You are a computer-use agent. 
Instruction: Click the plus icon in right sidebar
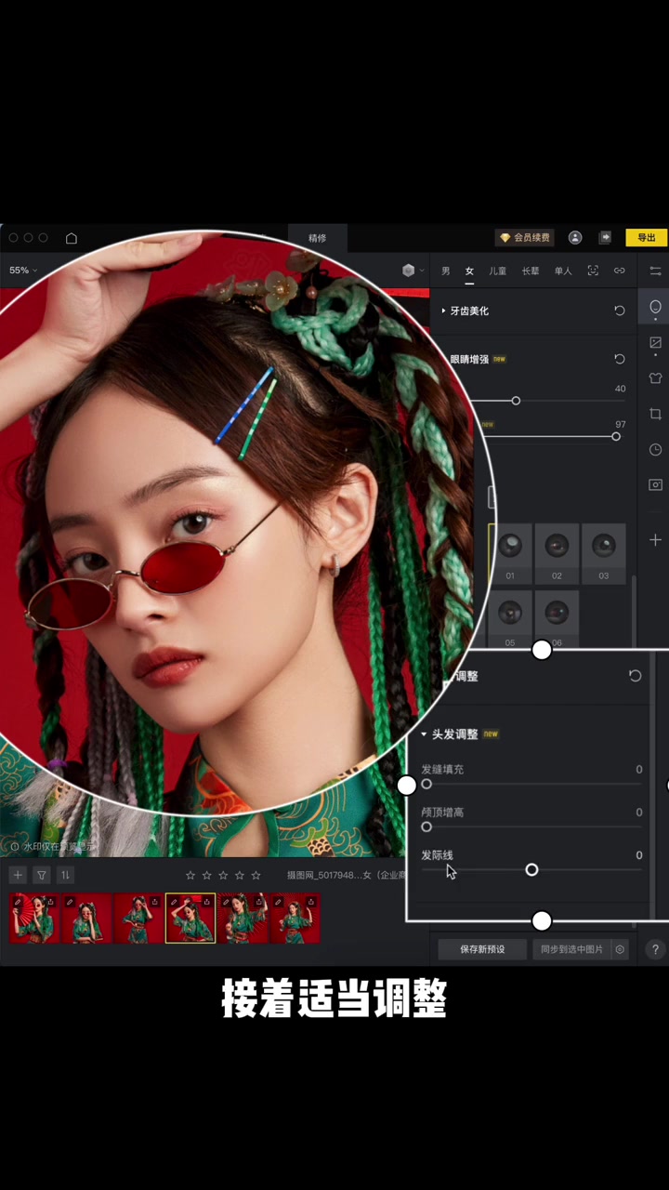pyautogui.click(x=655, y=539)
